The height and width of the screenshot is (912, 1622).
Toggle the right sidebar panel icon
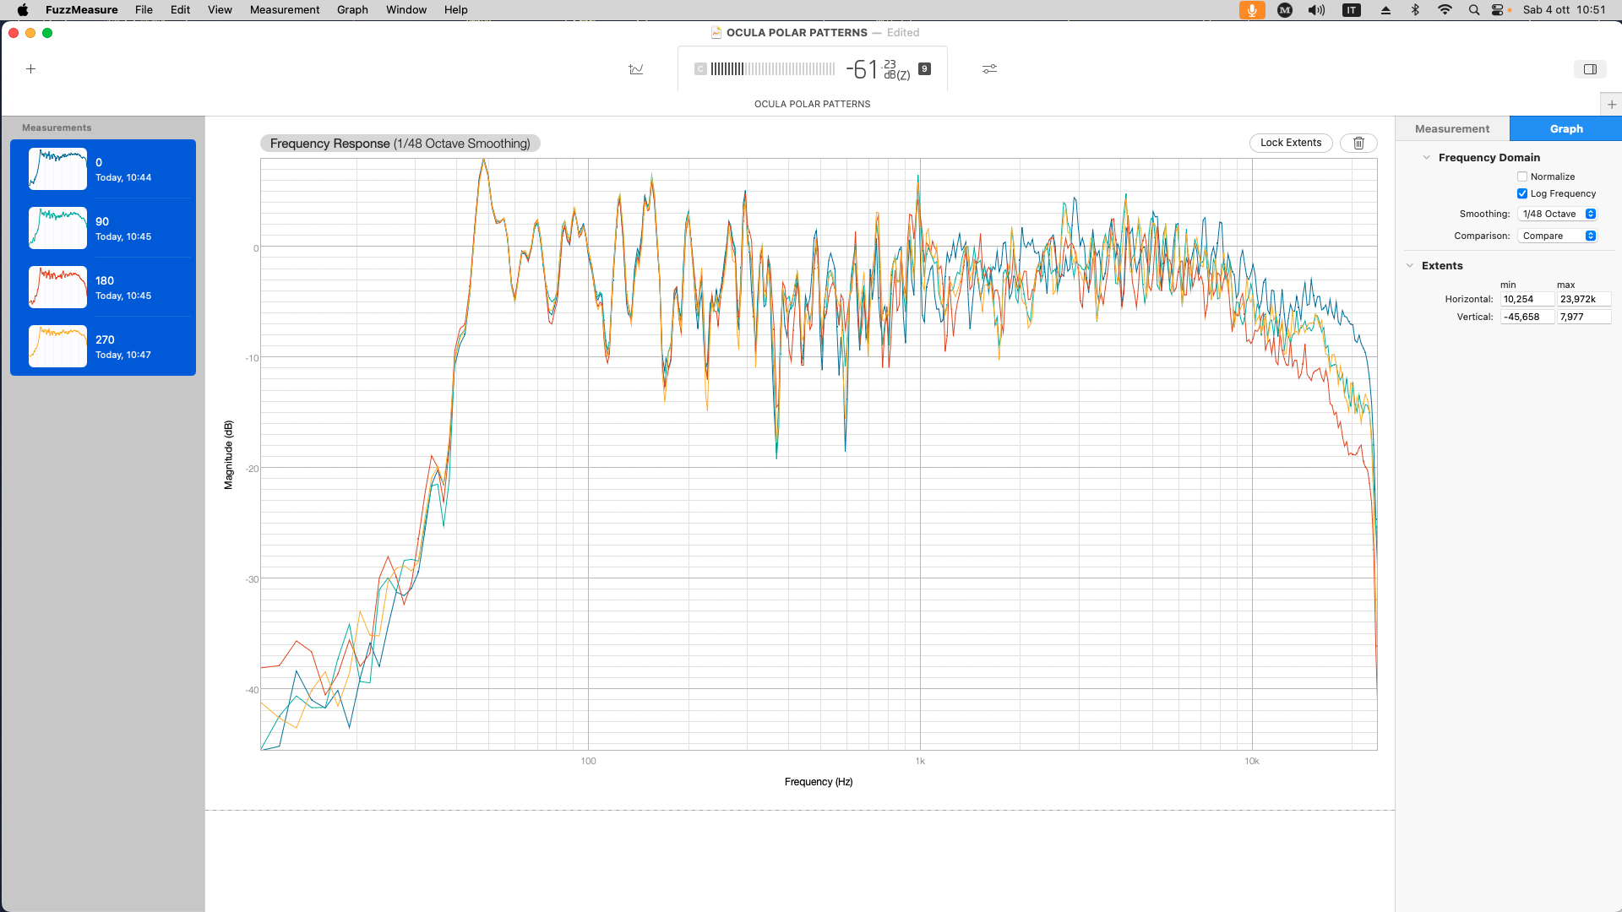1590,69
